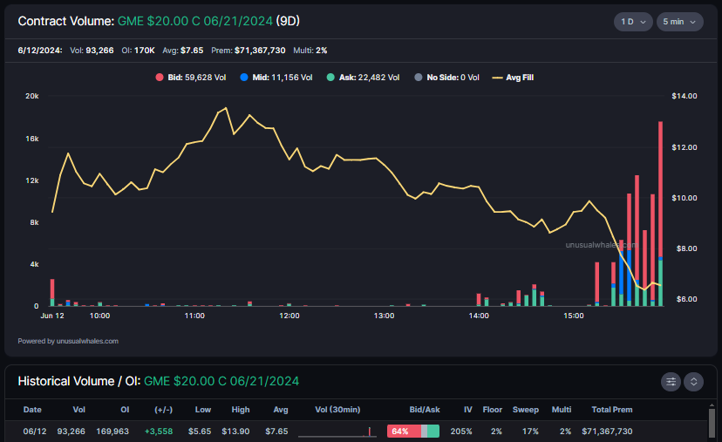This screenshot has width=722, height=442.
Task: Click the $14.00 price axis label
Action: [685, 96]
